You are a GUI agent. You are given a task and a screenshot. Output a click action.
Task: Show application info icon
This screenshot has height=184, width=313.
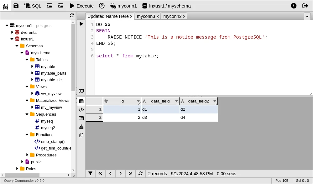click(294, 6)
